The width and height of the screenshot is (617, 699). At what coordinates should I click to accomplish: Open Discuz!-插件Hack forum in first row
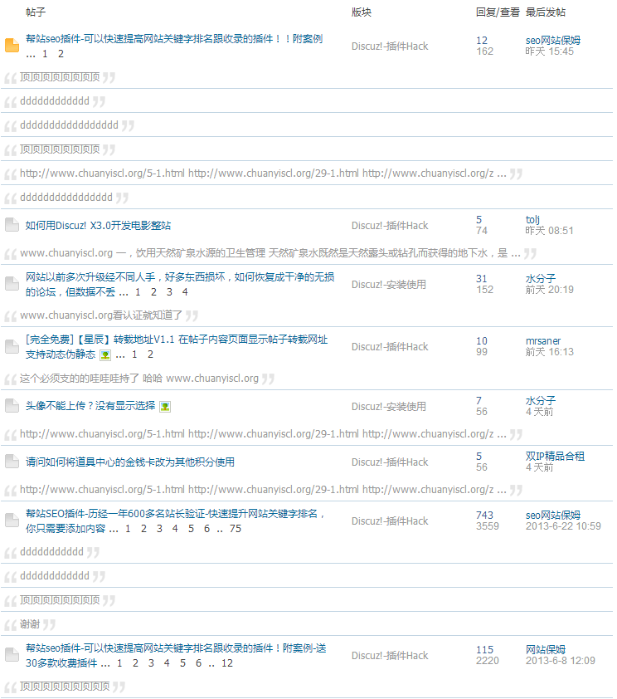390,46
